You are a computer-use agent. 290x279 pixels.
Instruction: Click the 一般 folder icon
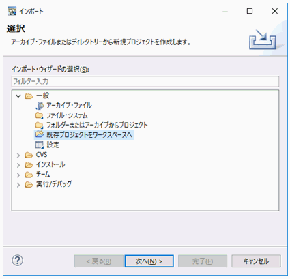29,96
